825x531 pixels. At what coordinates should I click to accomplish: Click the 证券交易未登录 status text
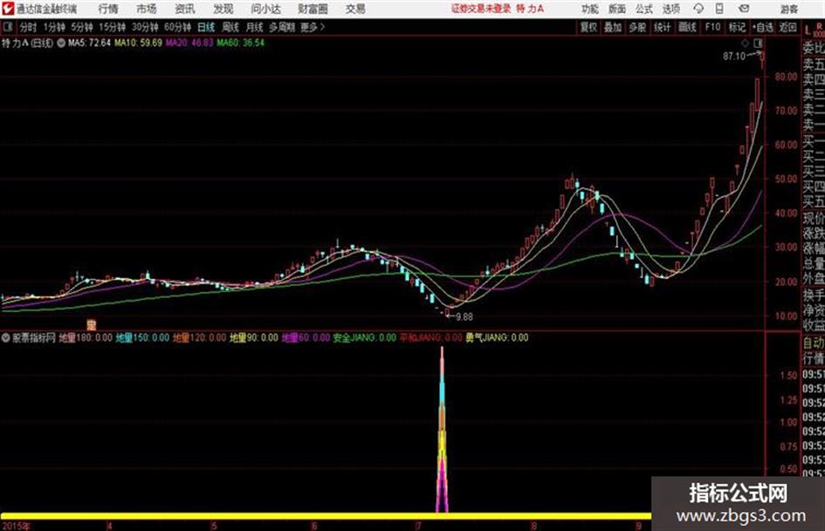[x=480, y=9]
